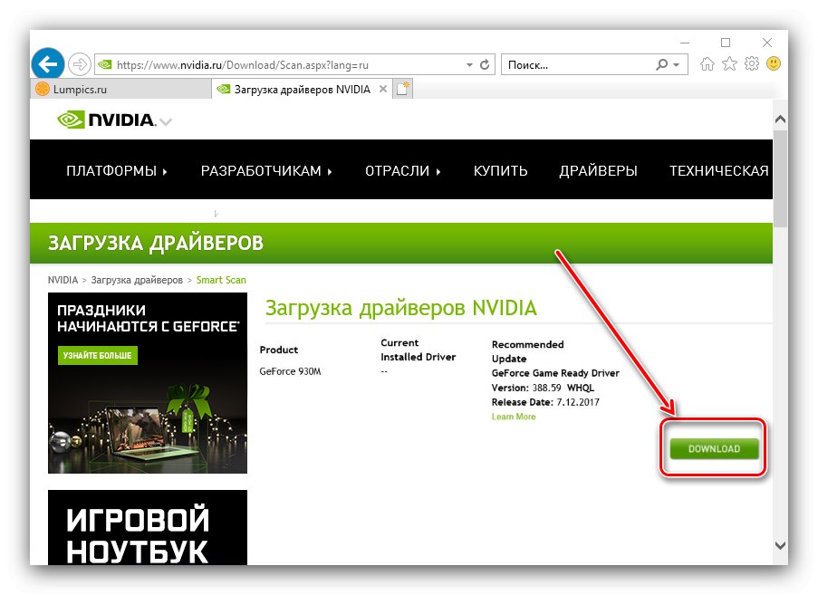The width and height of the screenshot is (818, 595).
Task: Close the Загрузка драйверов NVIDIA tab
Action: (x=383, y=89)
